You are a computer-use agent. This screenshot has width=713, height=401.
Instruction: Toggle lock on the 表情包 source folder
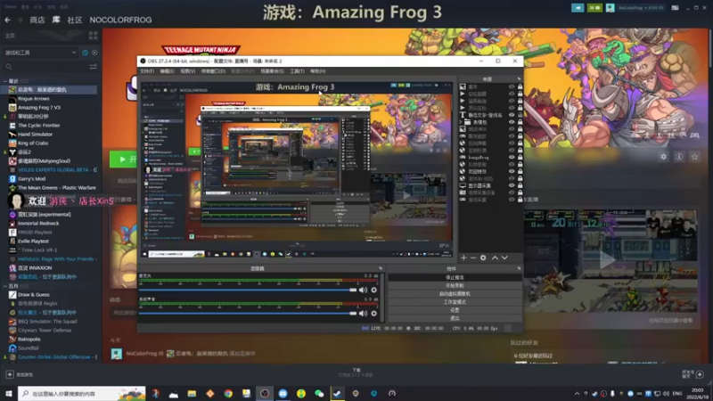(x=520, y=122)
